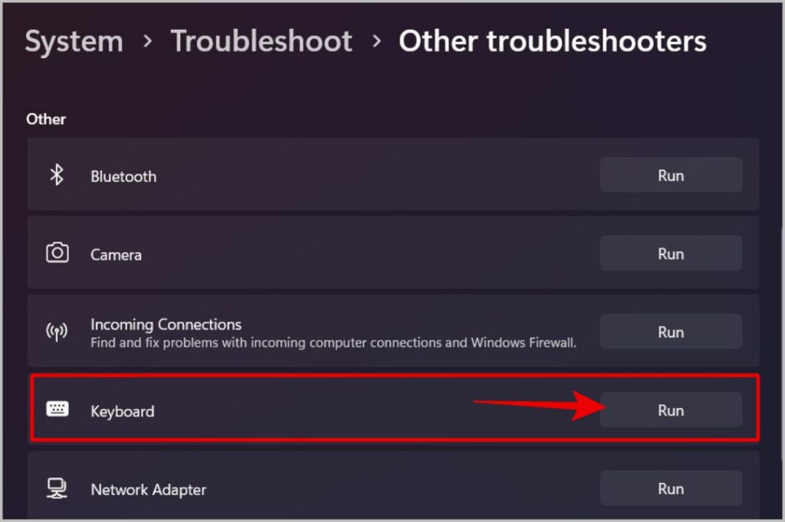The image size is (785, 522).
Task: Click the Keyboard icon
Action: coord(57,409)
